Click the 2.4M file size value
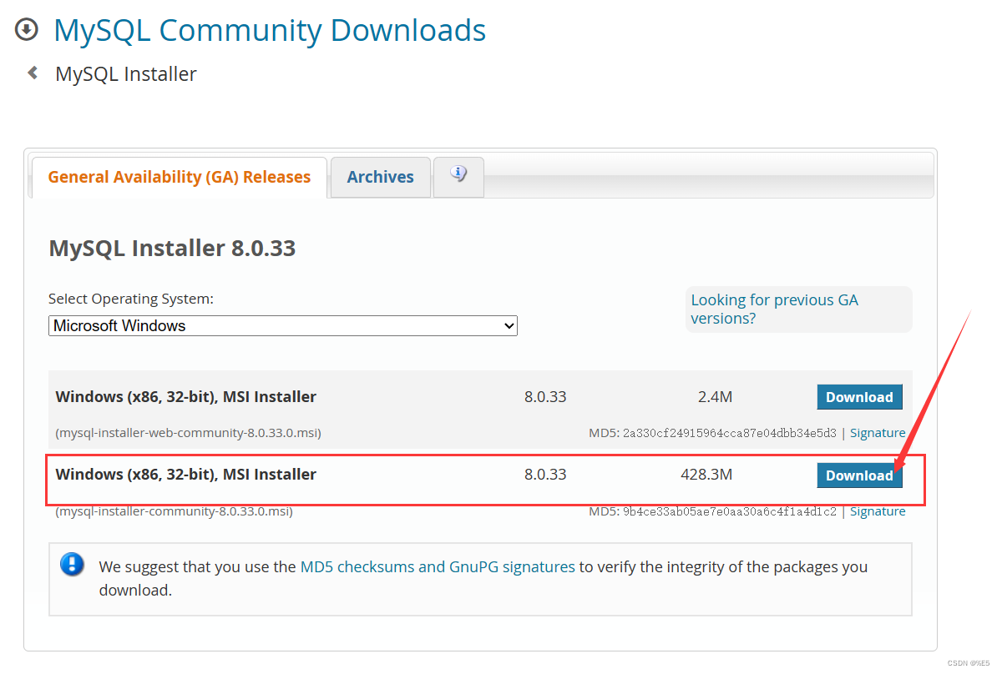Screen dimensions: 1002x674 [715, 397]
